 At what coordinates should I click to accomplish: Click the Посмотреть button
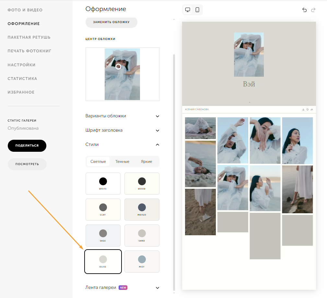coord(27,164)
